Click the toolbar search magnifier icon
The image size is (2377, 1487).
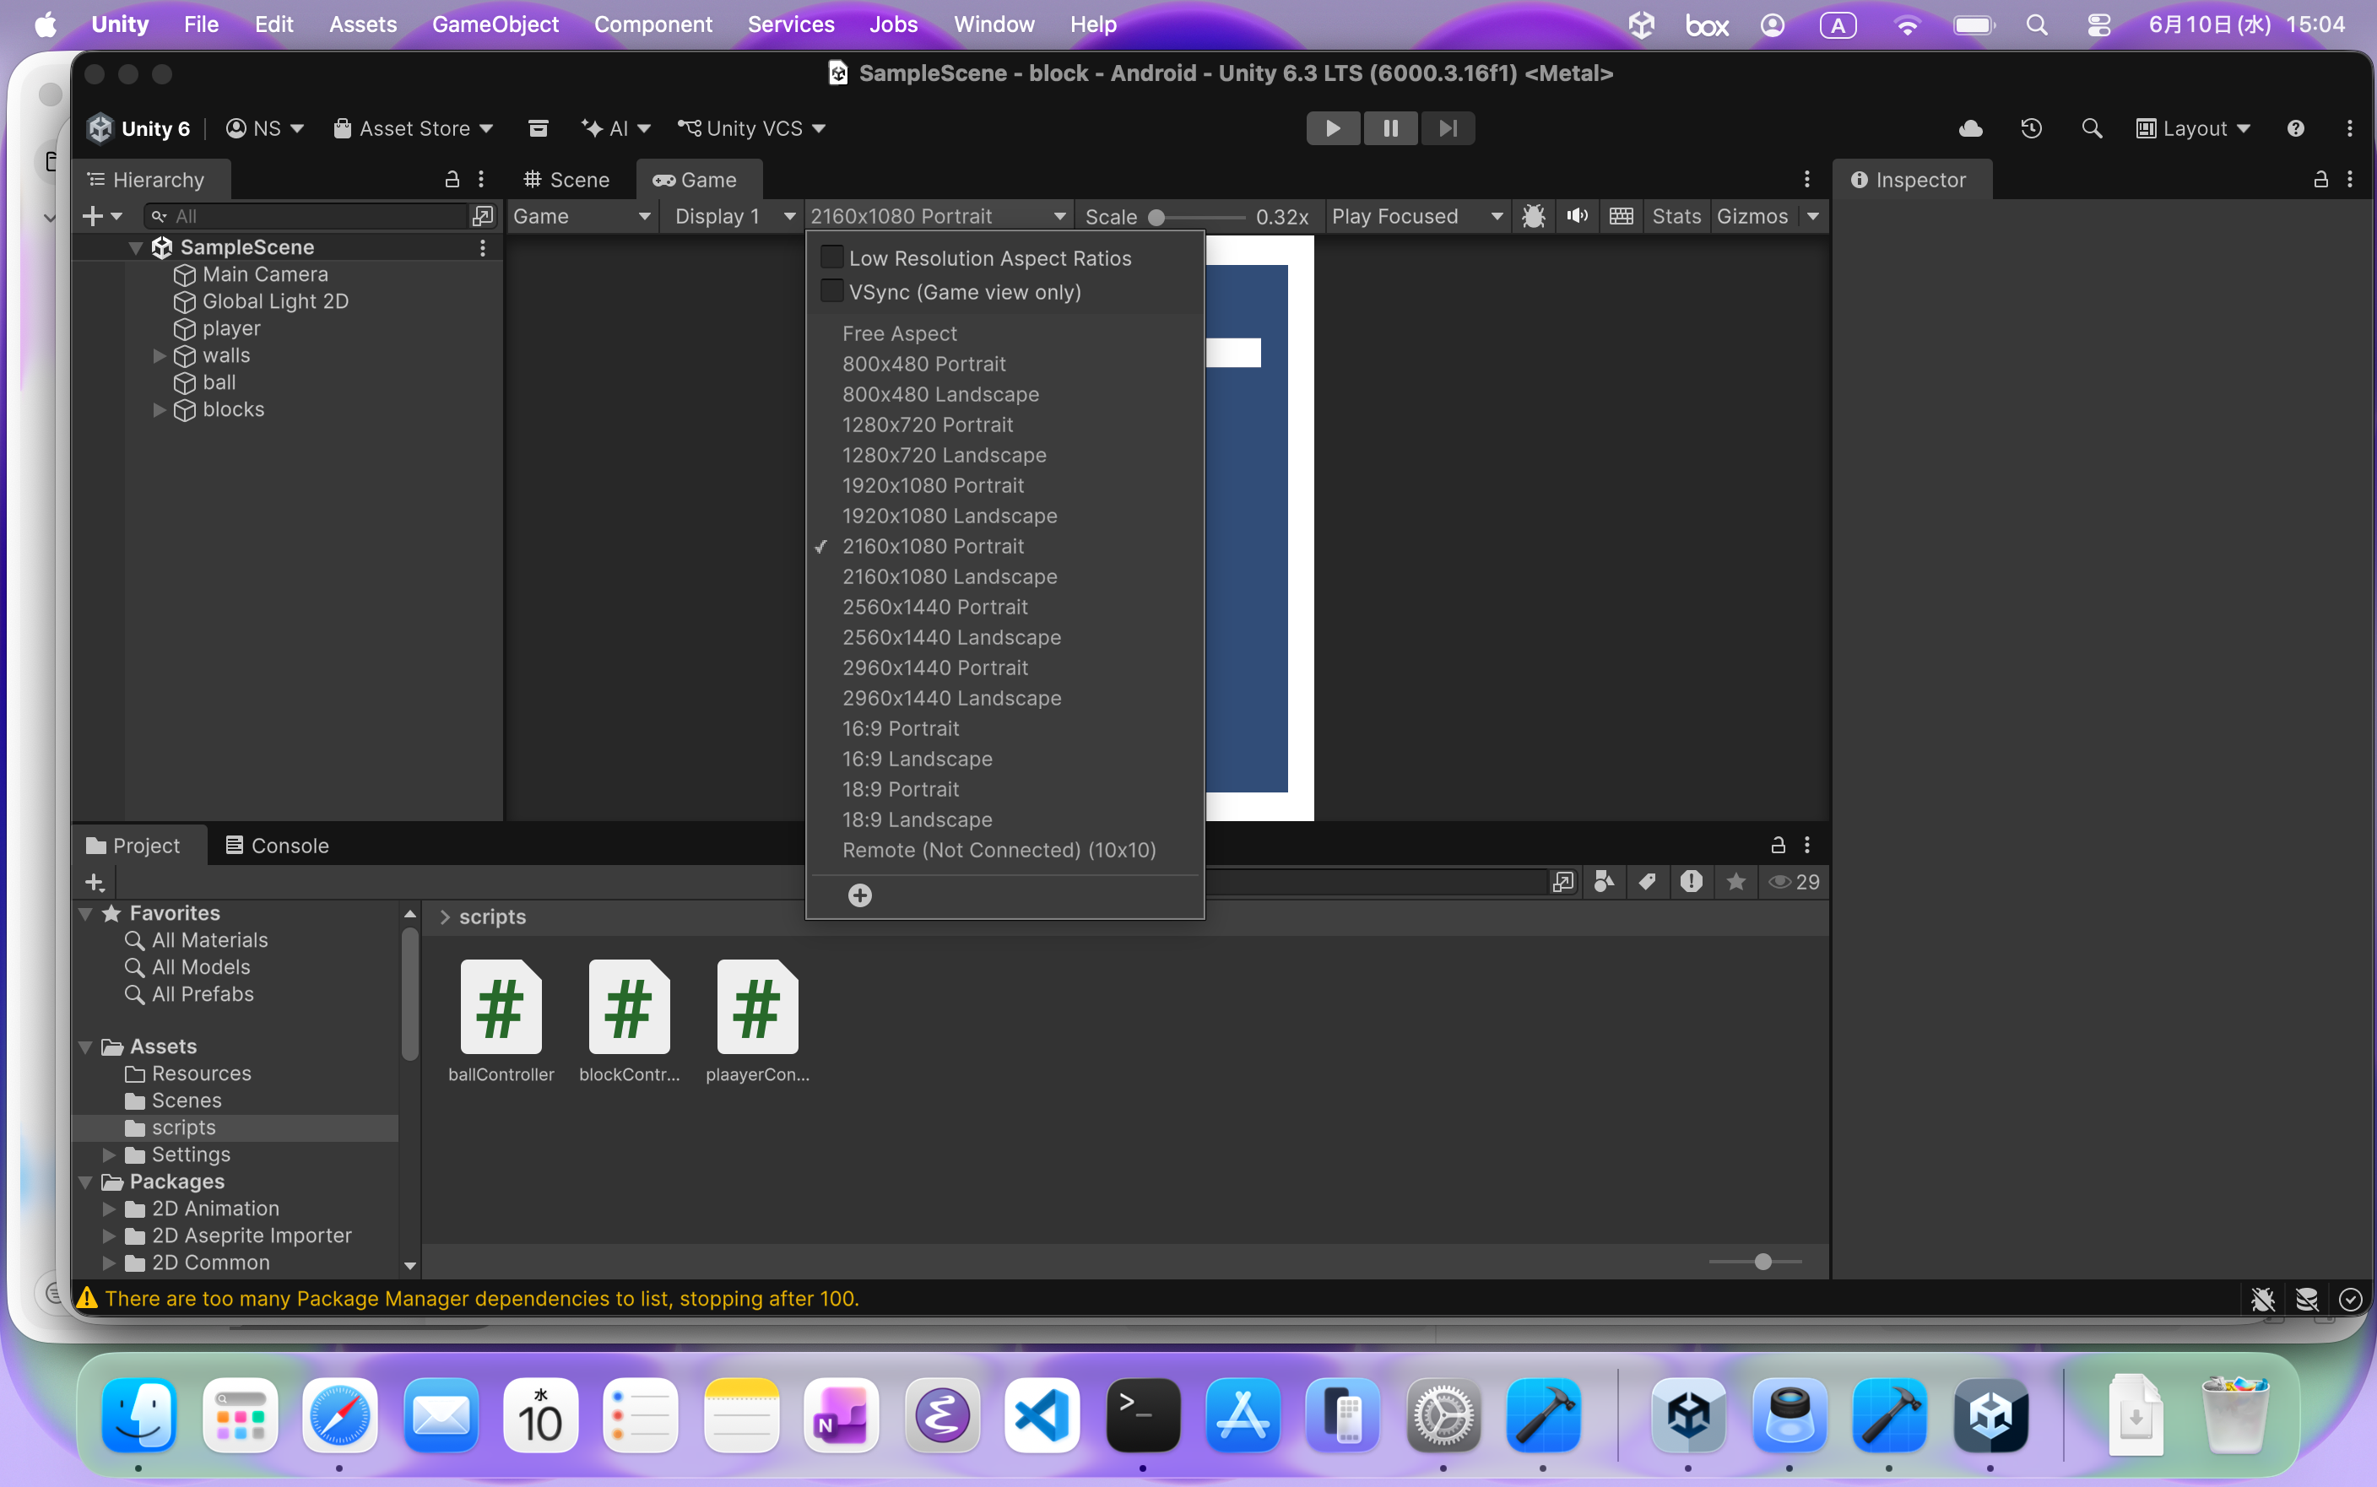[x=2092, y=129]
